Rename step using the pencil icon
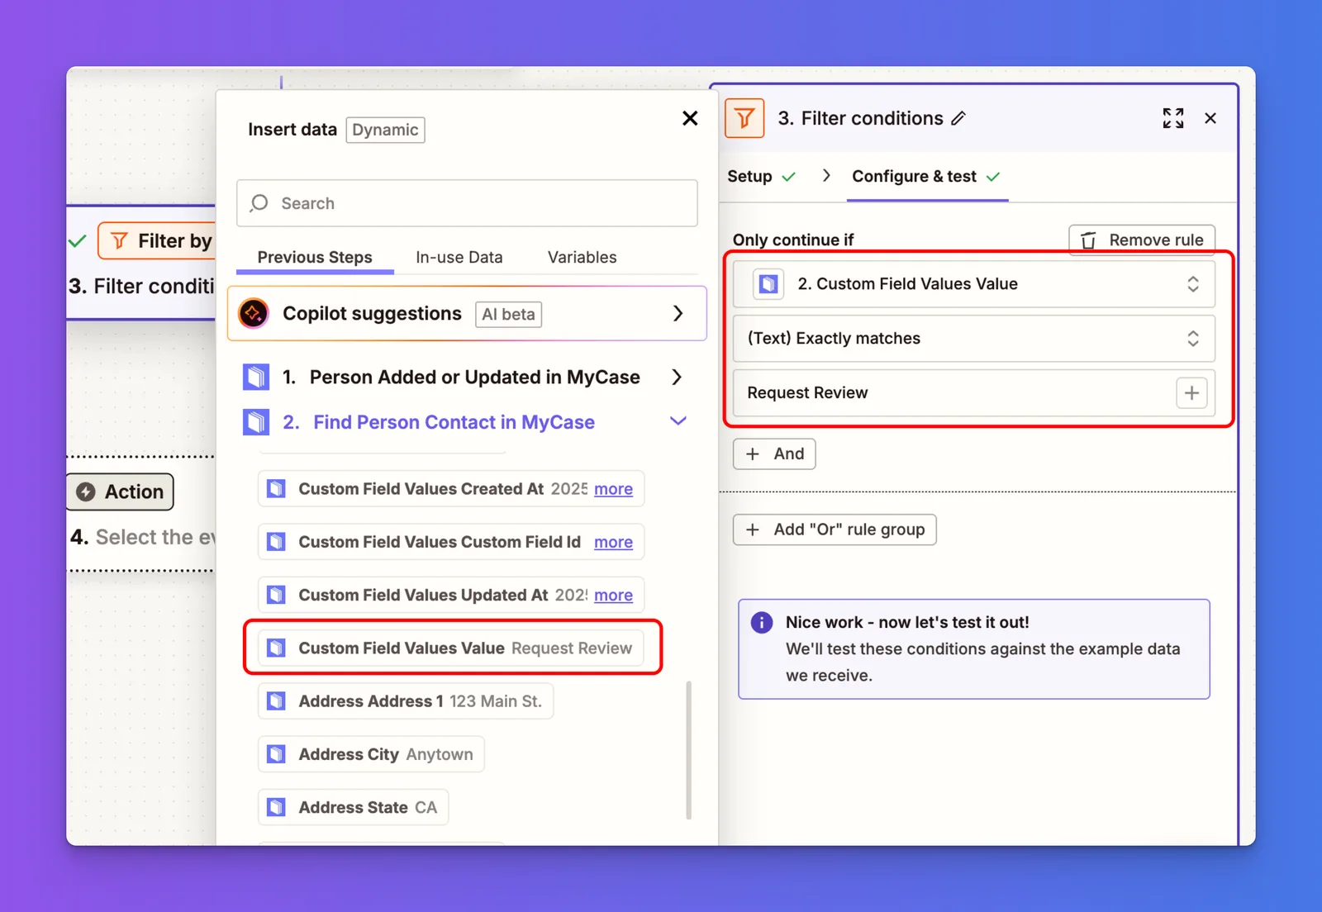Image resolution: width=1322 pixels, height=912 pixels. 958,118
